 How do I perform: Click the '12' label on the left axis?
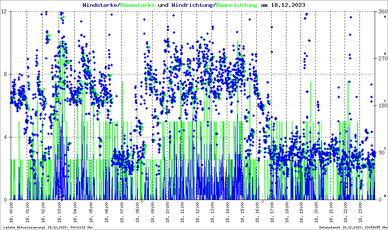click(5, 12)
